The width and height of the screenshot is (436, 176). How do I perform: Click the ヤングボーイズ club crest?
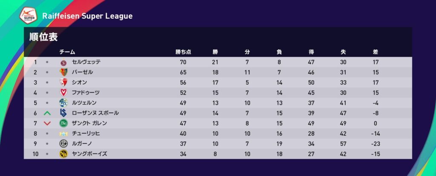[63, 154]
